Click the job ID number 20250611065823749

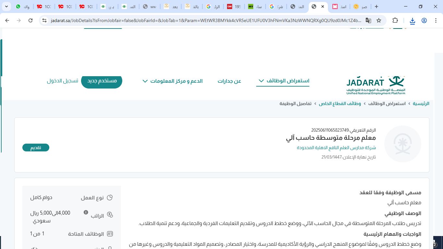click(x=330, y=130)
